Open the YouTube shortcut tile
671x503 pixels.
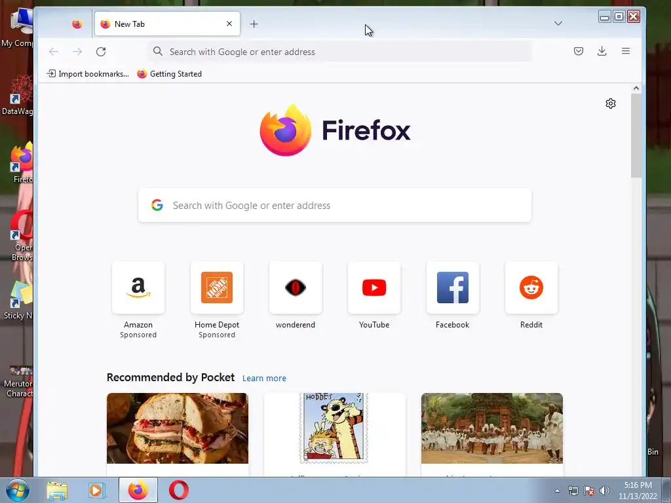pos(374,288)
